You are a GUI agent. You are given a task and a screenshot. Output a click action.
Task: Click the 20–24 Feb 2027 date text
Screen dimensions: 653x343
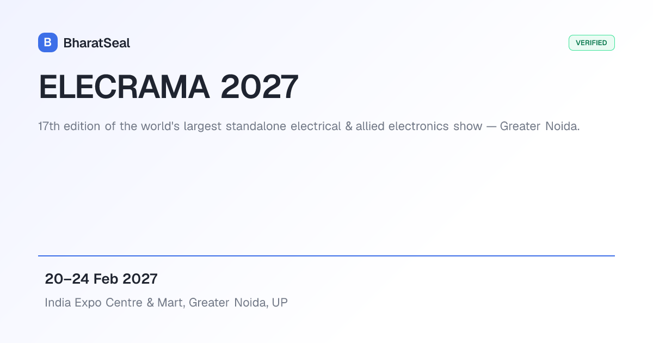(x=101, y=279)
